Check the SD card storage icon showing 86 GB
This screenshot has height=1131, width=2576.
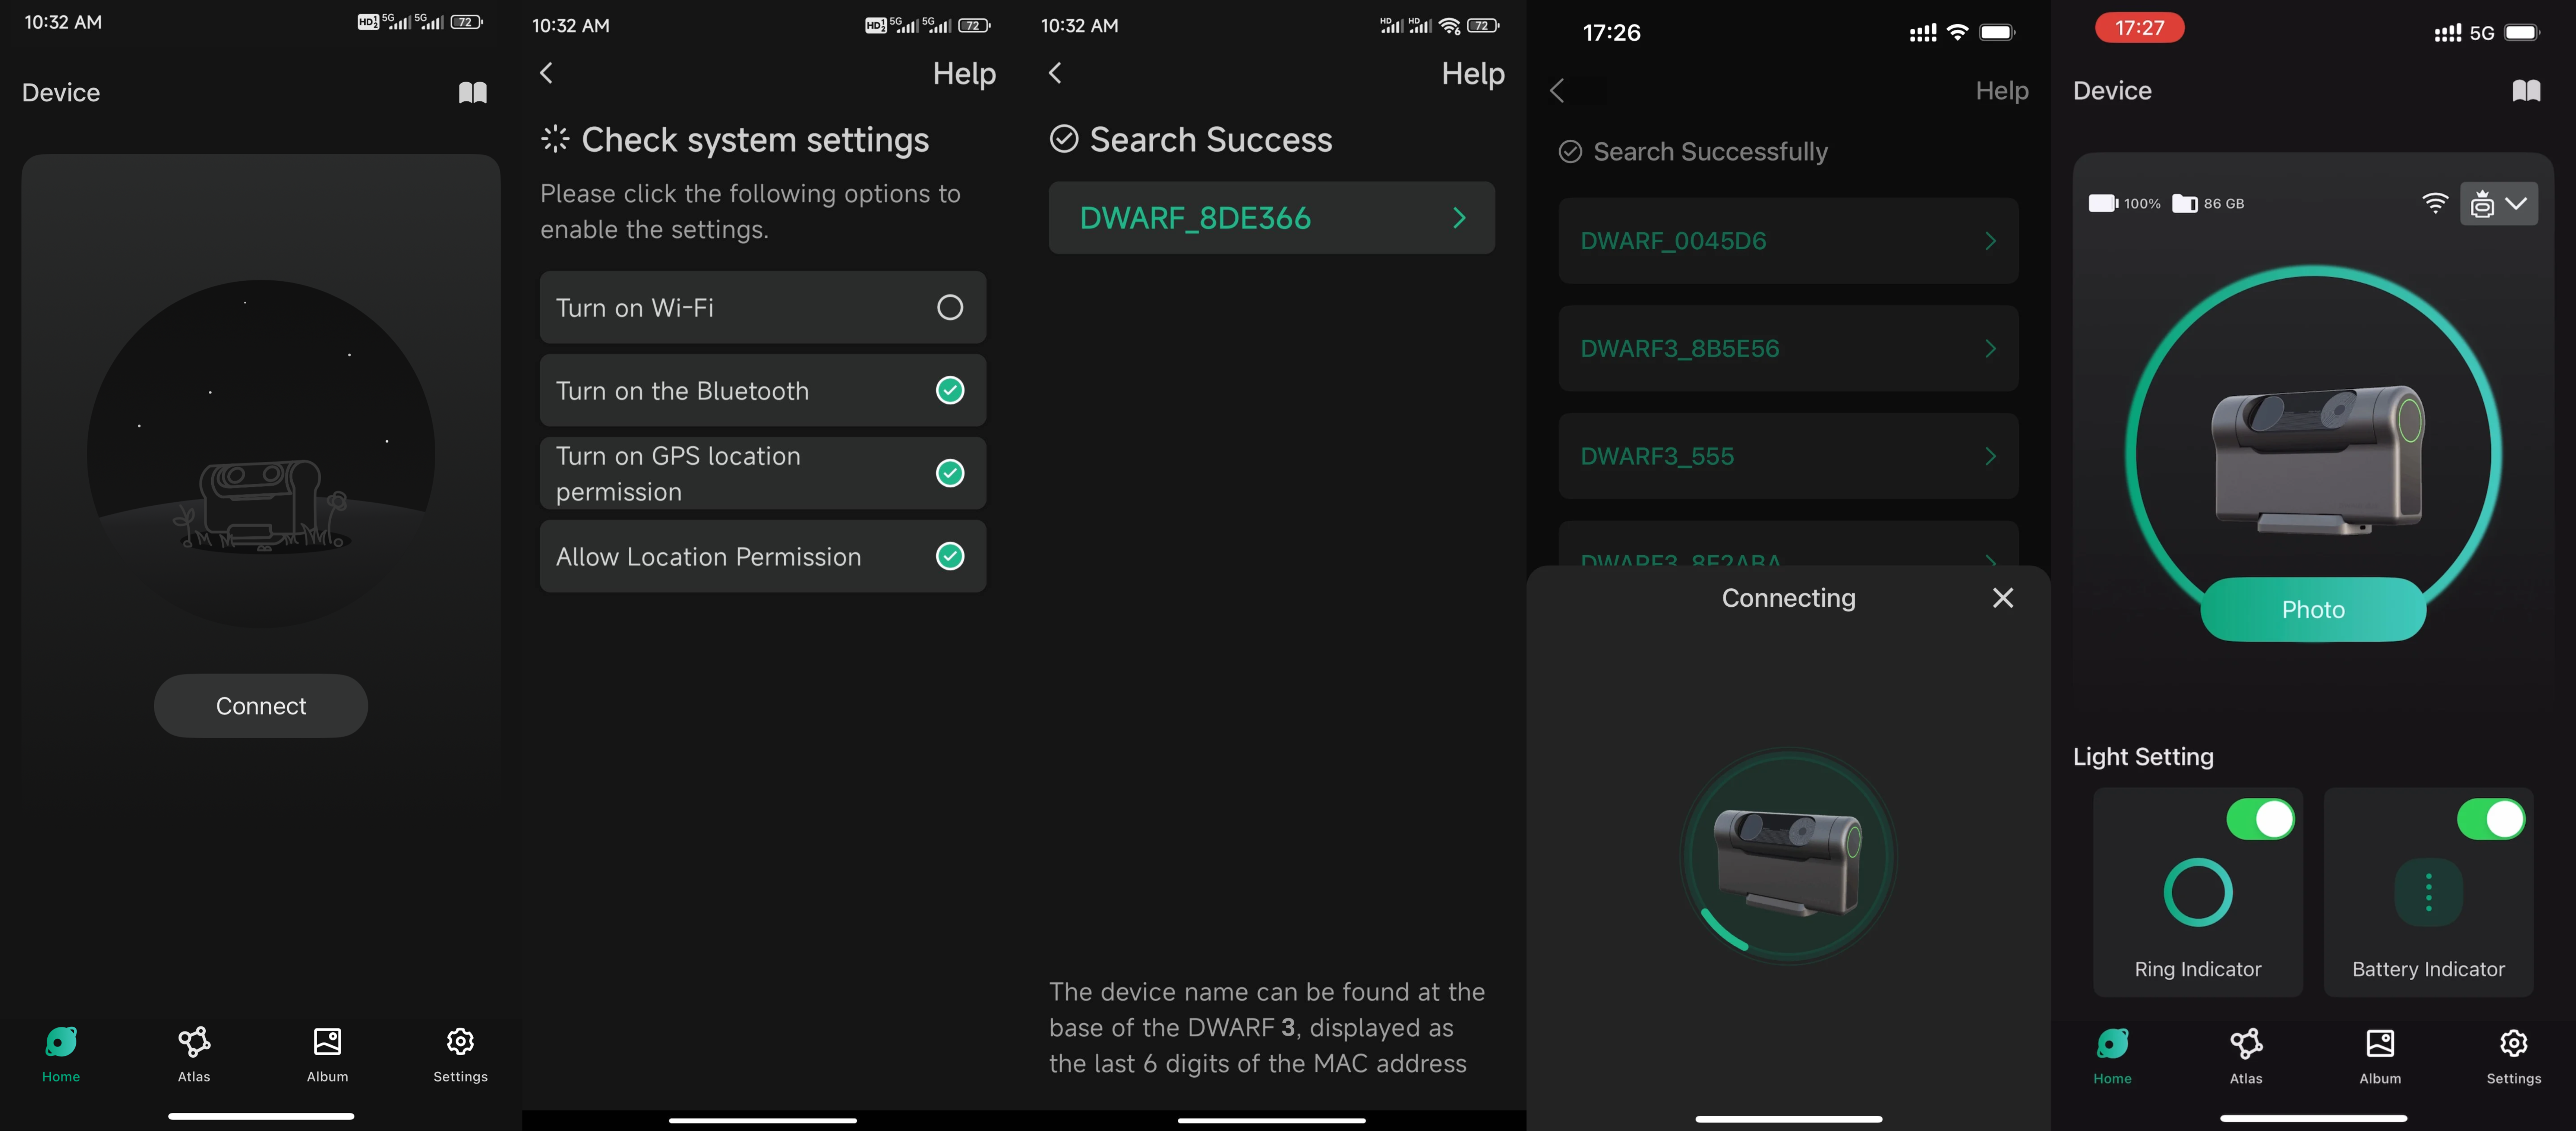click(x=2185, y=203)
